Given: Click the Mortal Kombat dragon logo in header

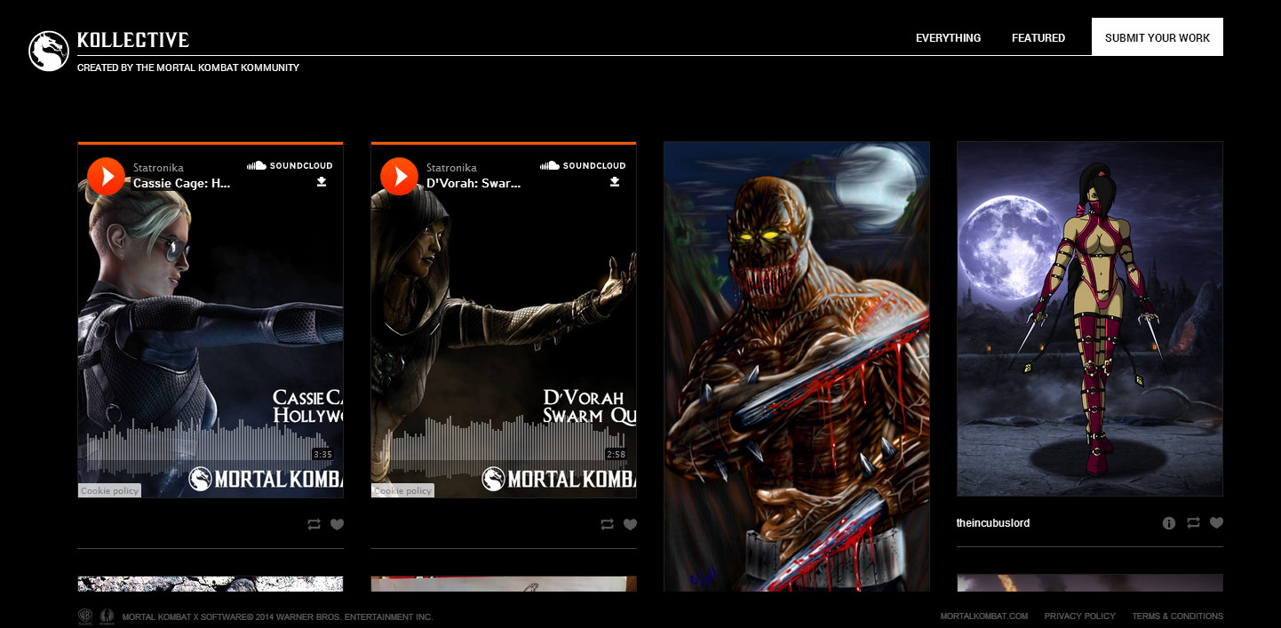Looking at the screenshot, I should click(x=49, y=51).
